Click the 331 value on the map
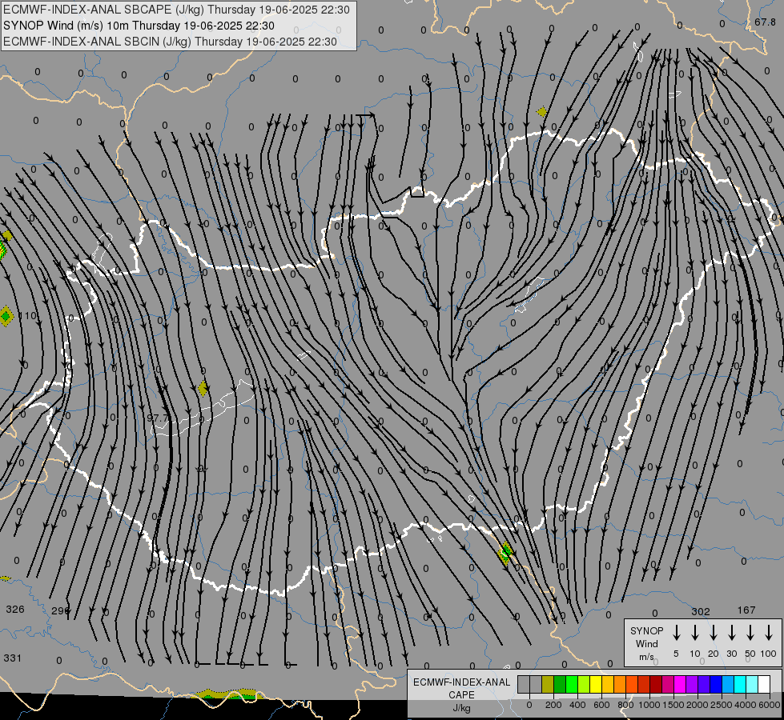This screenshot has height=720, width=784. point(13,658)
